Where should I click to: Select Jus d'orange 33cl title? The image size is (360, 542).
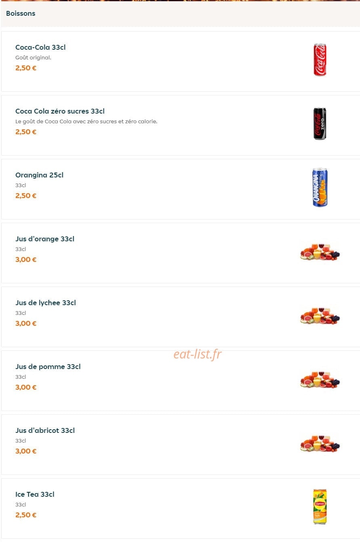[45, 239]
